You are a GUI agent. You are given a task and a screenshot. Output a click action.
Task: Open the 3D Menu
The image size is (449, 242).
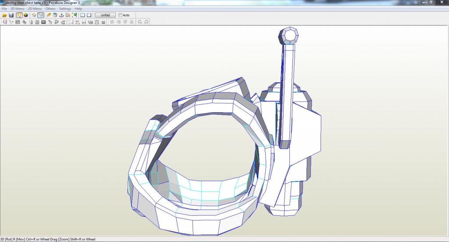[17, 9]
